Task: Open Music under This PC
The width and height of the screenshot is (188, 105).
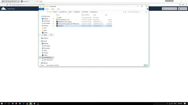Action: point(46,50)
